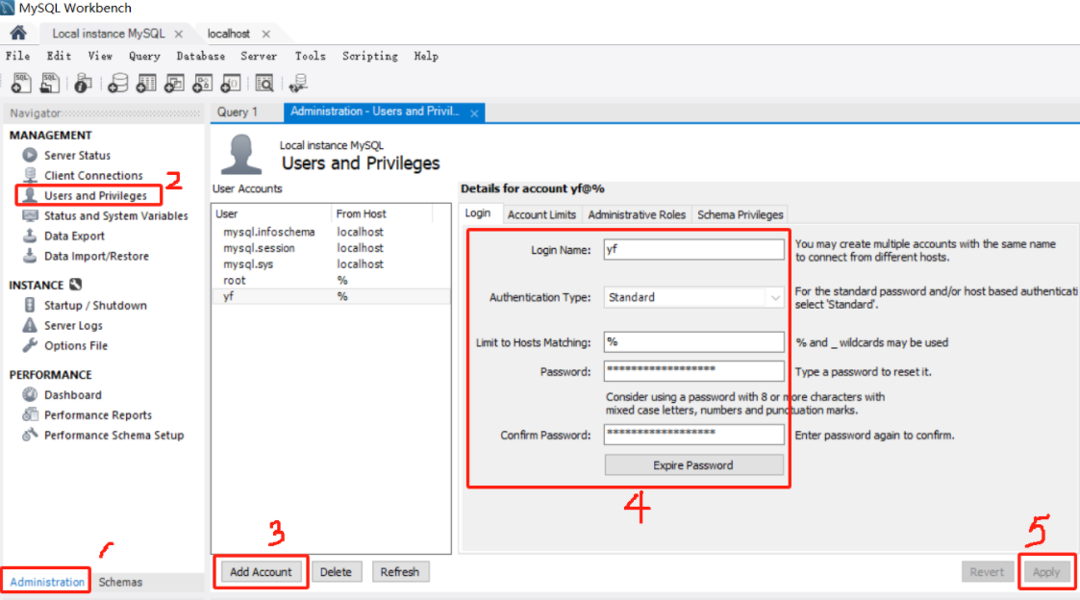Switch to the Query 1 tab
The image size is (1080, 600).
238,112
